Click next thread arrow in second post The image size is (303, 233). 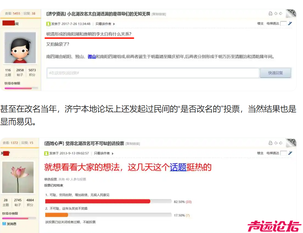tap(281, 143)
